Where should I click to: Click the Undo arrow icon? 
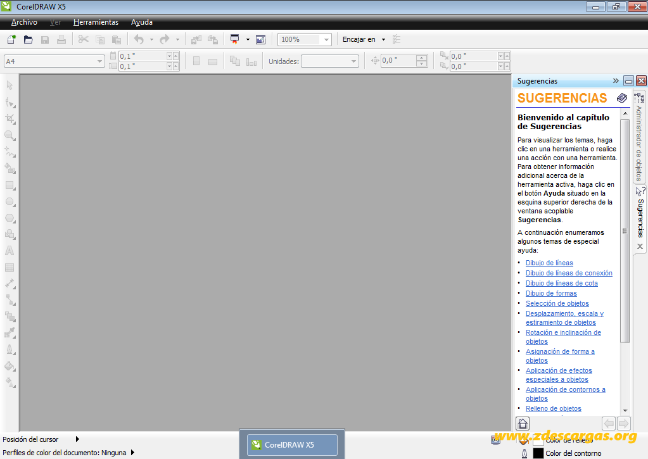tap(139, 40)
